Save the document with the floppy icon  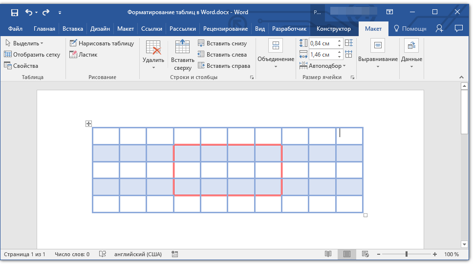pyautogui.click(x=15, y=12)
